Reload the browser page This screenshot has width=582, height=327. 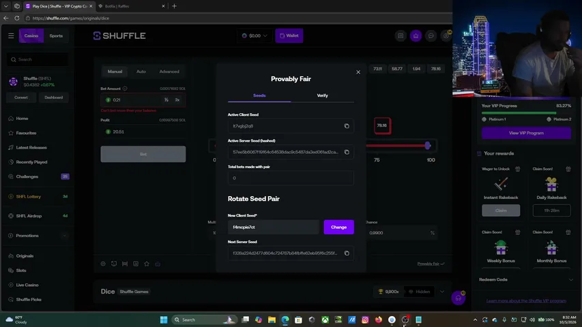point(17,18)
